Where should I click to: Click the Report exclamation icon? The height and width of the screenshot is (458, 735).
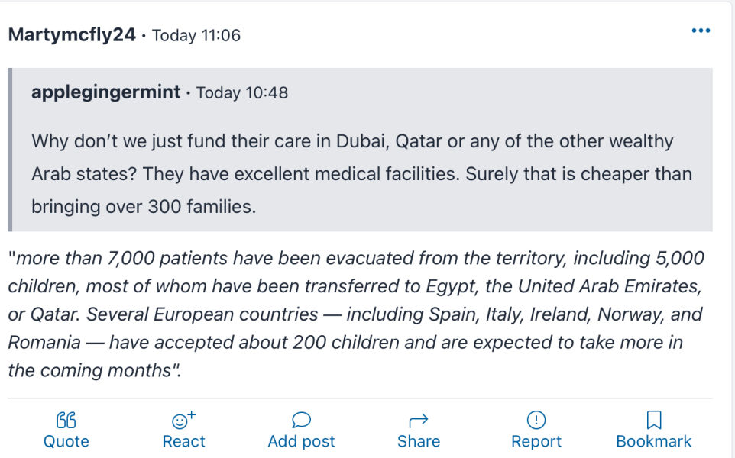click(536, 419)
